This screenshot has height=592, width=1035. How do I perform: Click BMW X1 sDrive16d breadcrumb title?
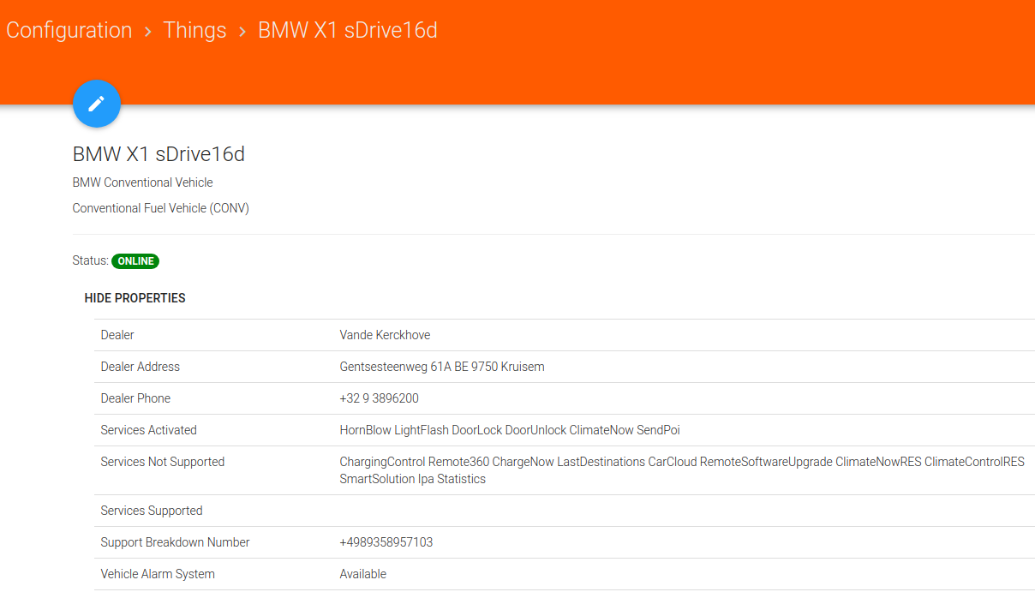pos(348,30)
